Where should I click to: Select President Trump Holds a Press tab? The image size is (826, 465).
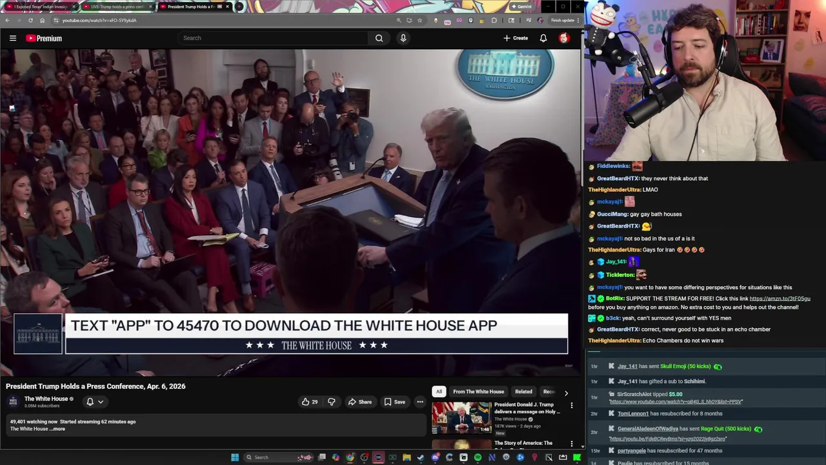tap(194, 6)
